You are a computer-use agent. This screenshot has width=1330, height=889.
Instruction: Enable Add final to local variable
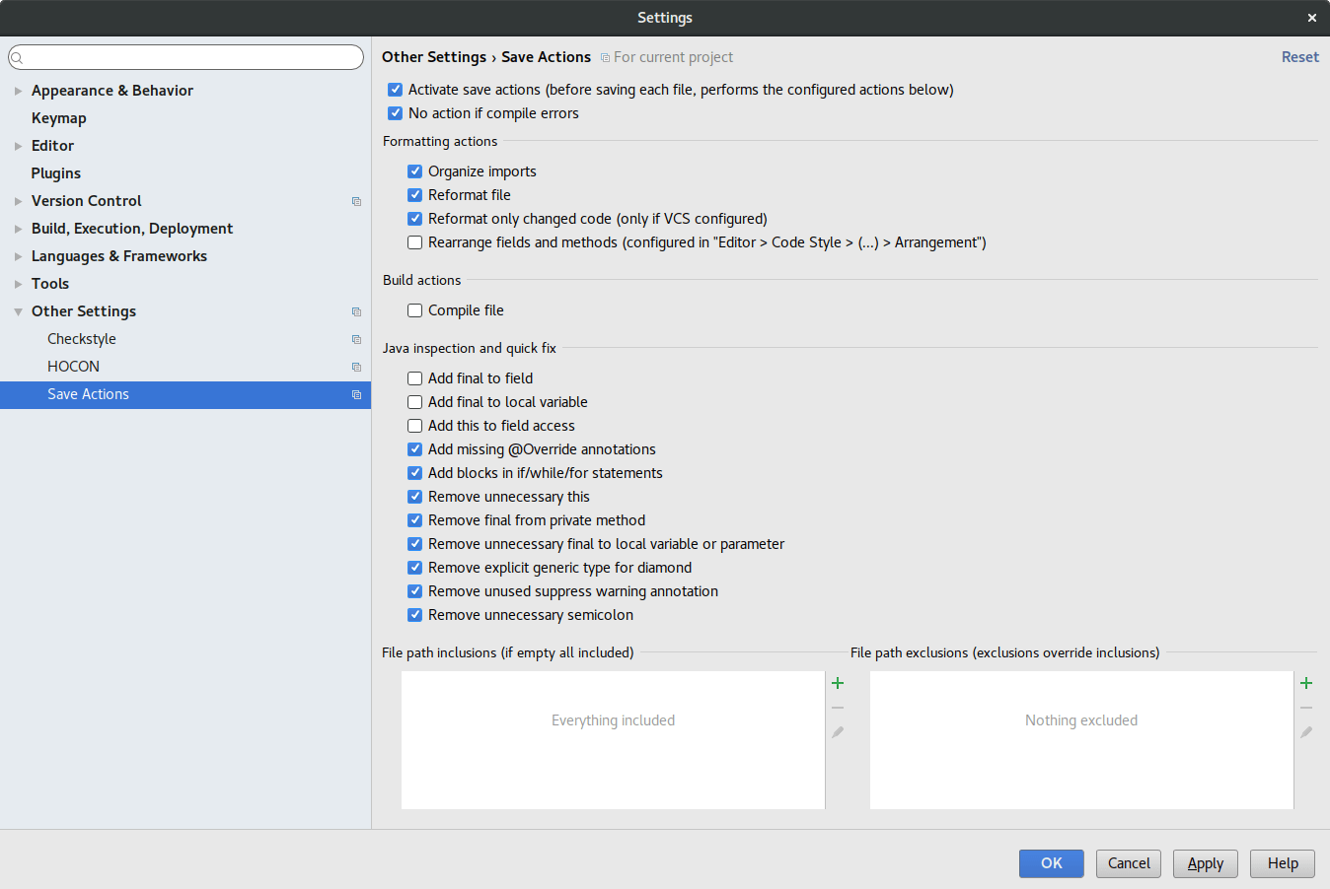point(415,402)
